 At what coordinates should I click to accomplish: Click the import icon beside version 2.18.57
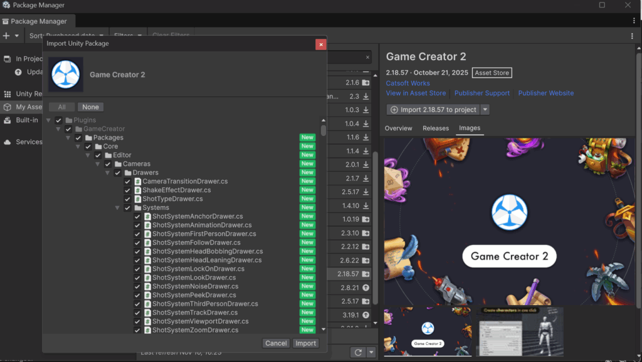366,274
